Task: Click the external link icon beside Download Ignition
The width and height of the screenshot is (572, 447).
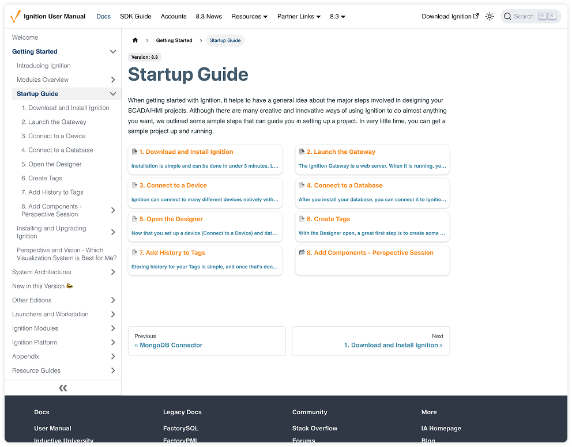Action: [476, 16]
